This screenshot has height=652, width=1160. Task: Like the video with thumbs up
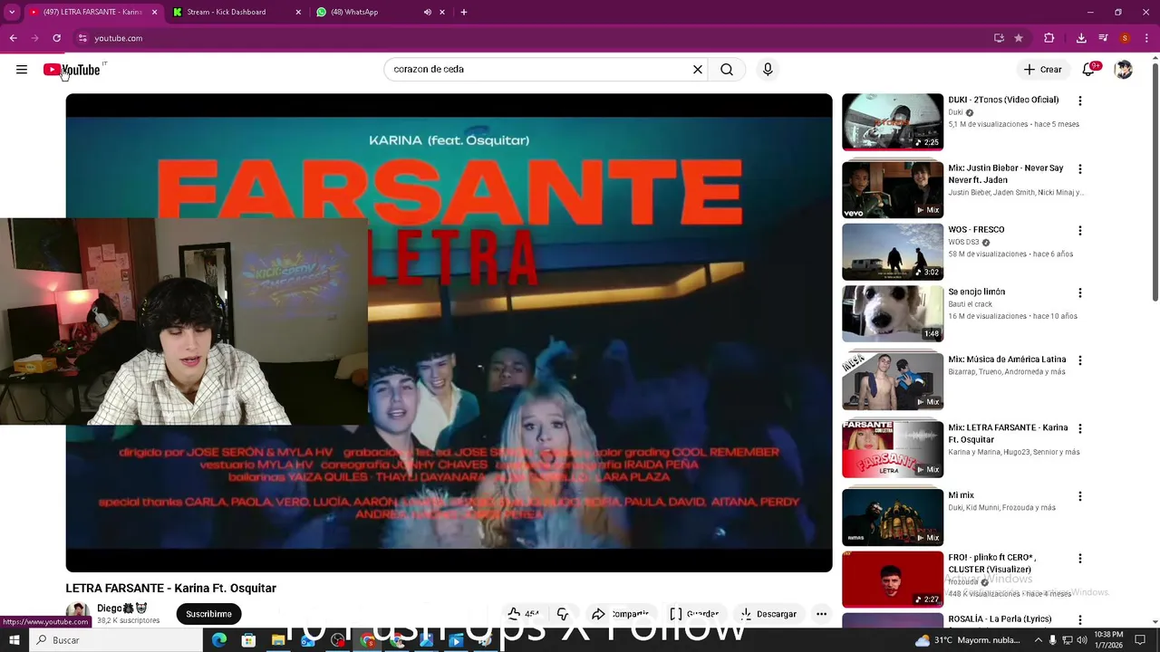[x=523, y=614]
